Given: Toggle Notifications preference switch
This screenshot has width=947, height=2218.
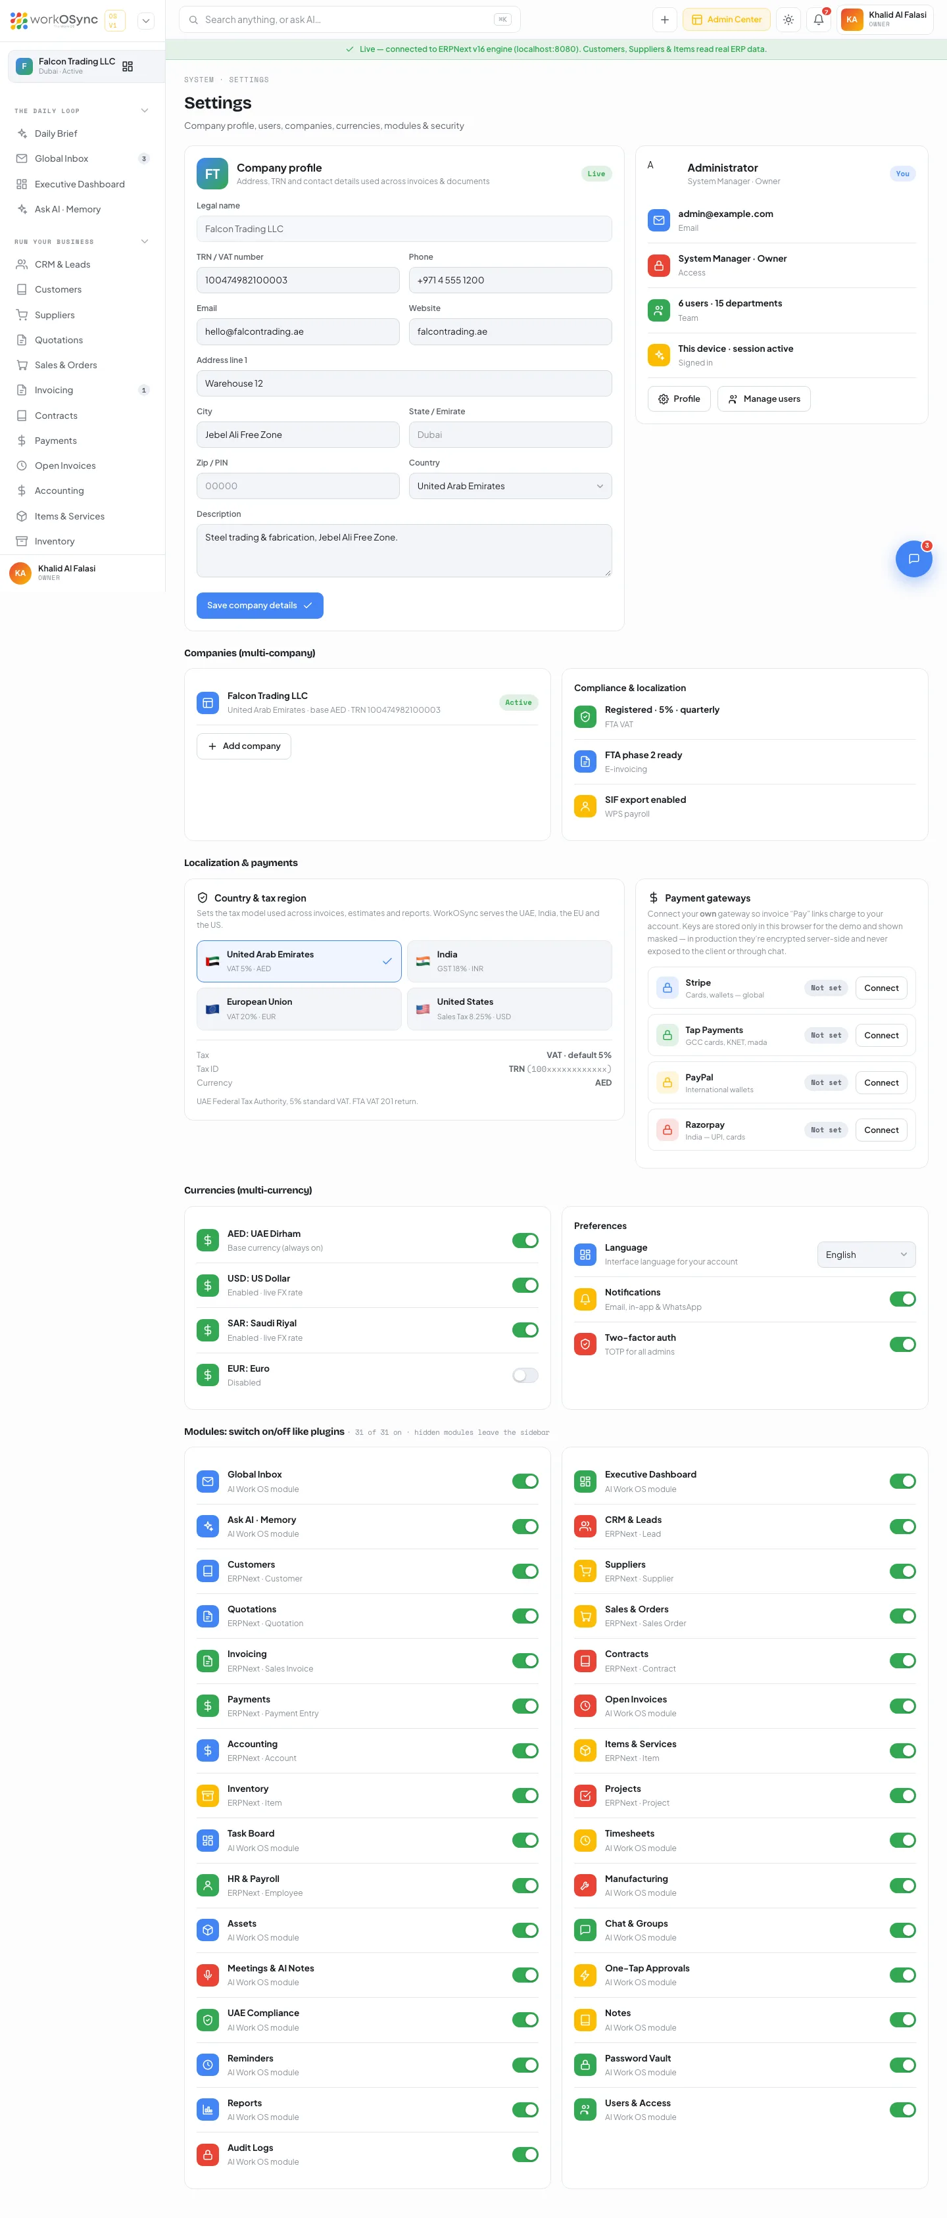Looking at the screenshot, I should coord(902,1299).
